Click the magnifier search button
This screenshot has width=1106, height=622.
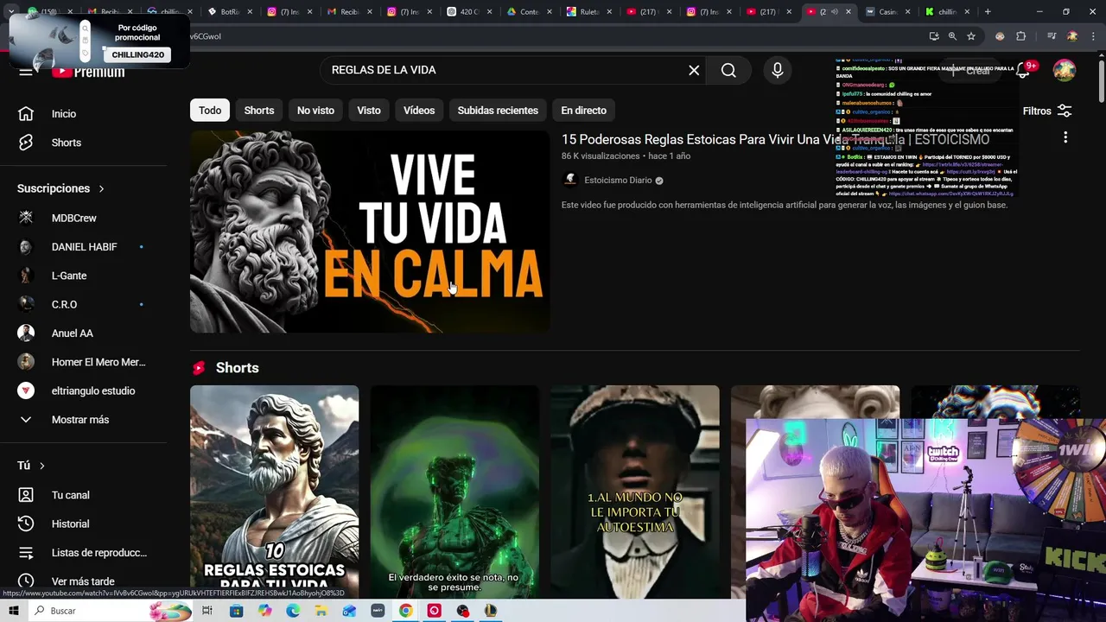728,70
